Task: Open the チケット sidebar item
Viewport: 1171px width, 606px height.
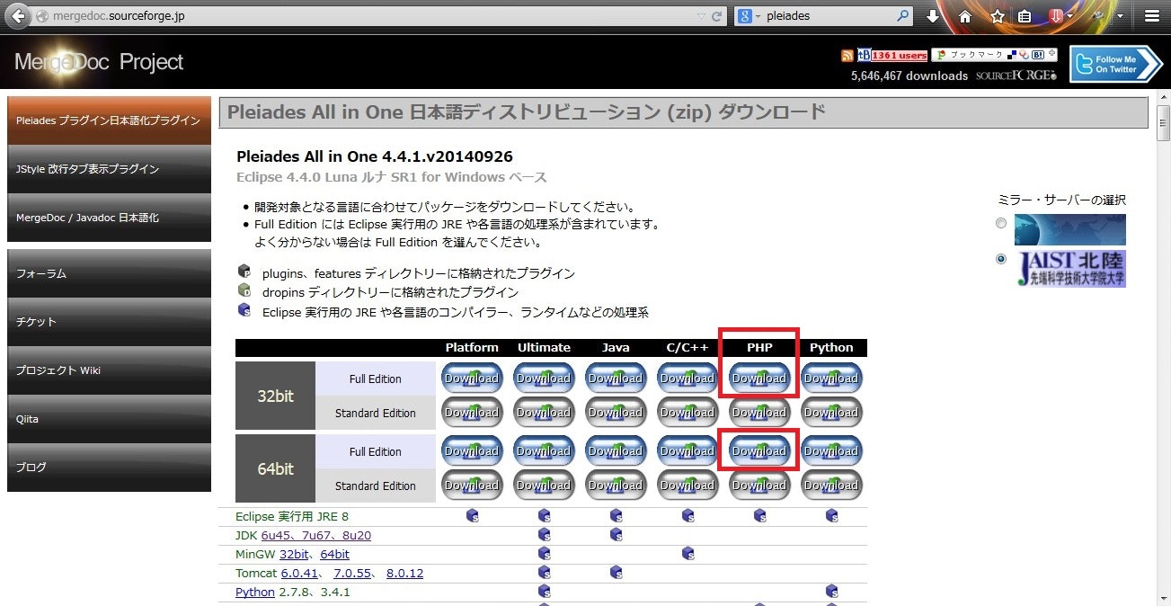Action: tap(109, 322)
